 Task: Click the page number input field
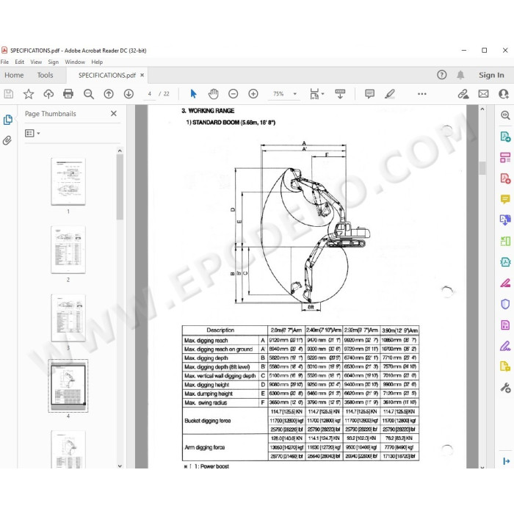click(150, 94)
